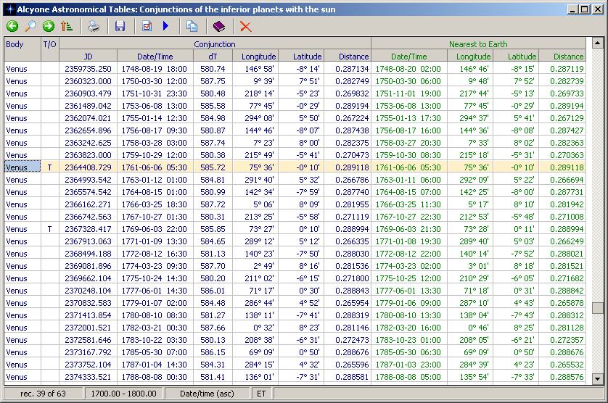Select the row with JD 2367328.417

tap(88, 229)
